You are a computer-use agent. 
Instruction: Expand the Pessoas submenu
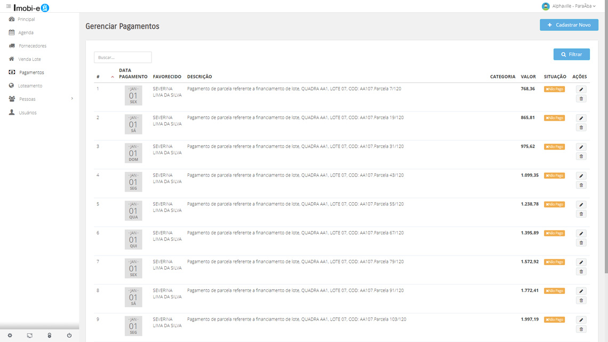40,99
